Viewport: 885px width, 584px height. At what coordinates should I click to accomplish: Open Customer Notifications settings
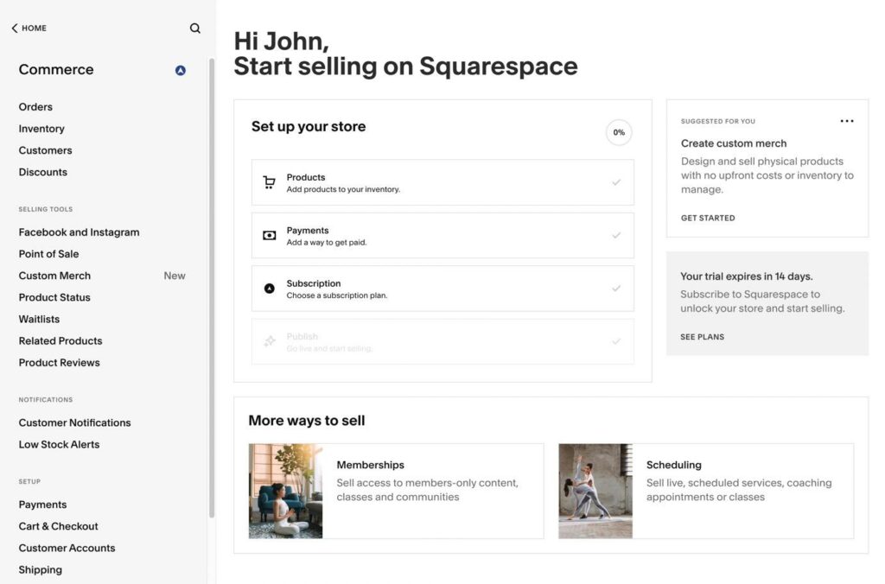click(x=74, y=422)
